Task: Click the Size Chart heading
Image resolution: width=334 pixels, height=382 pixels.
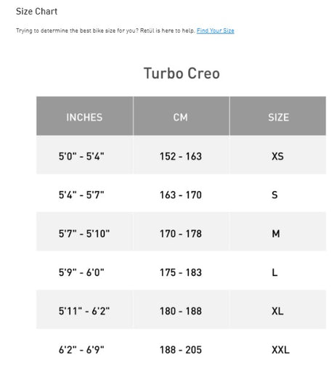Action: [37, 12]
